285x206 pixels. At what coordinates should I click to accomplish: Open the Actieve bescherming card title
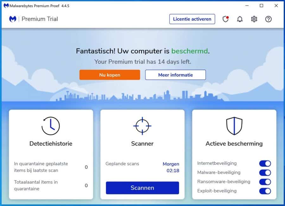[234, 144]
